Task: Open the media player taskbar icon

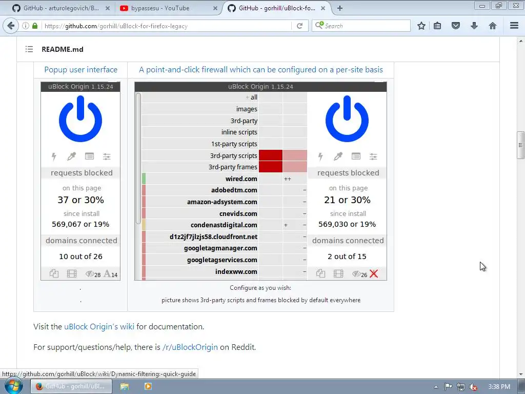Action: click(148, 386)
